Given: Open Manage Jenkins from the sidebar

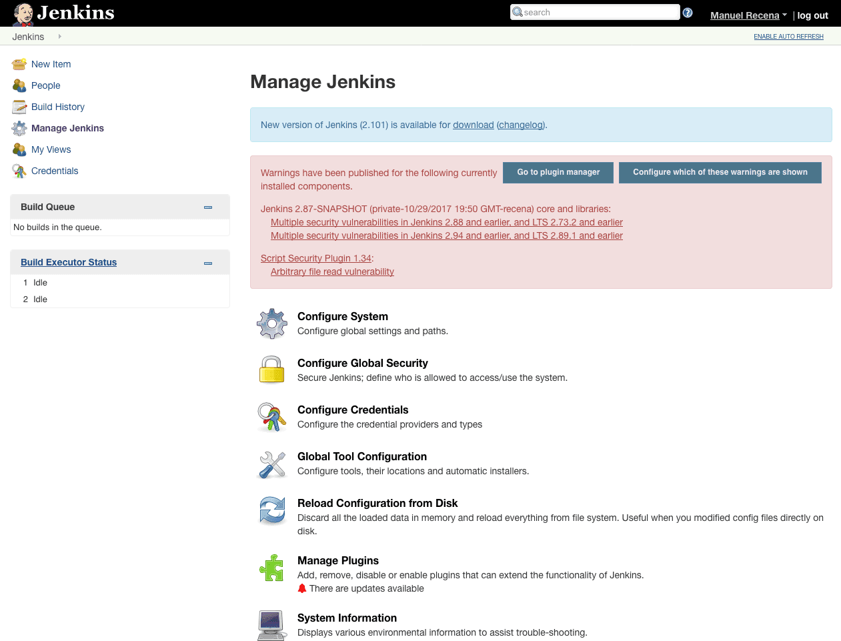Looking at the screenshot, I should coord(67,128).
